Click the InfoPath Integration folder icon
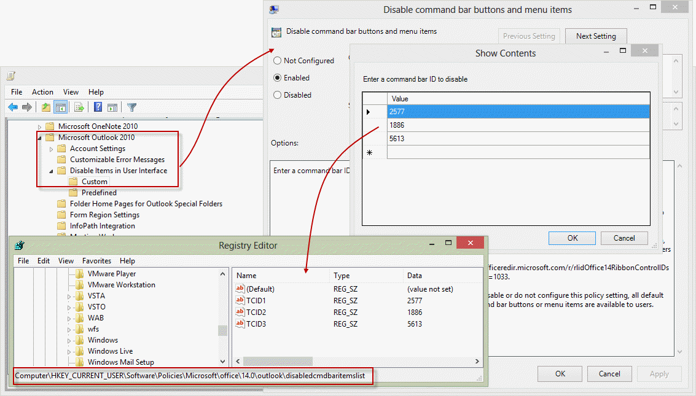The height and width of the screenshot is (396, 696). point(61,226)
